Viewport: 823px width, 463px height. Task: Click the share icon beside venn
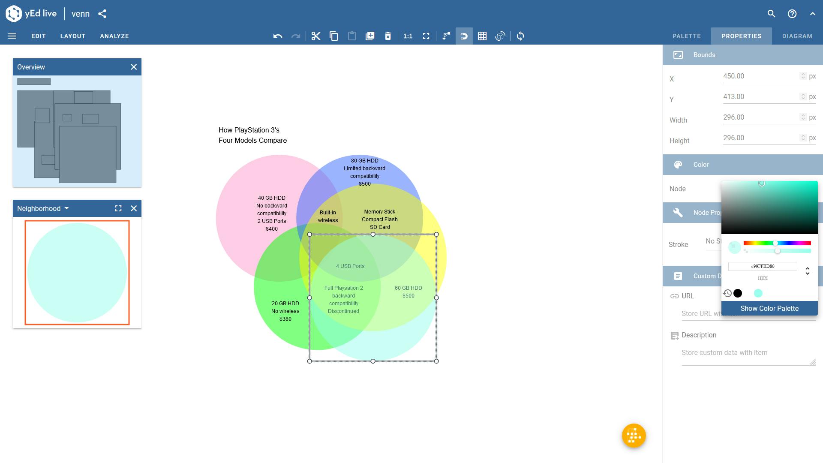[x=102, y=14]
